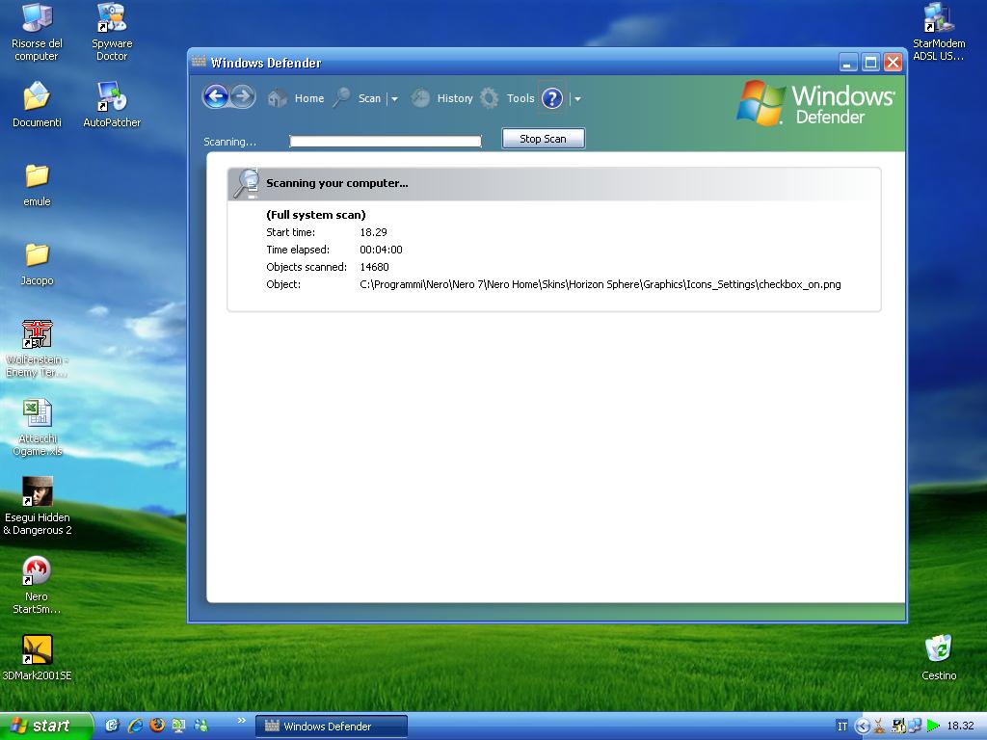The image size is (987, 740).
Task: Select the Risorse del computer desktop icon
Action: coord(38,32)
